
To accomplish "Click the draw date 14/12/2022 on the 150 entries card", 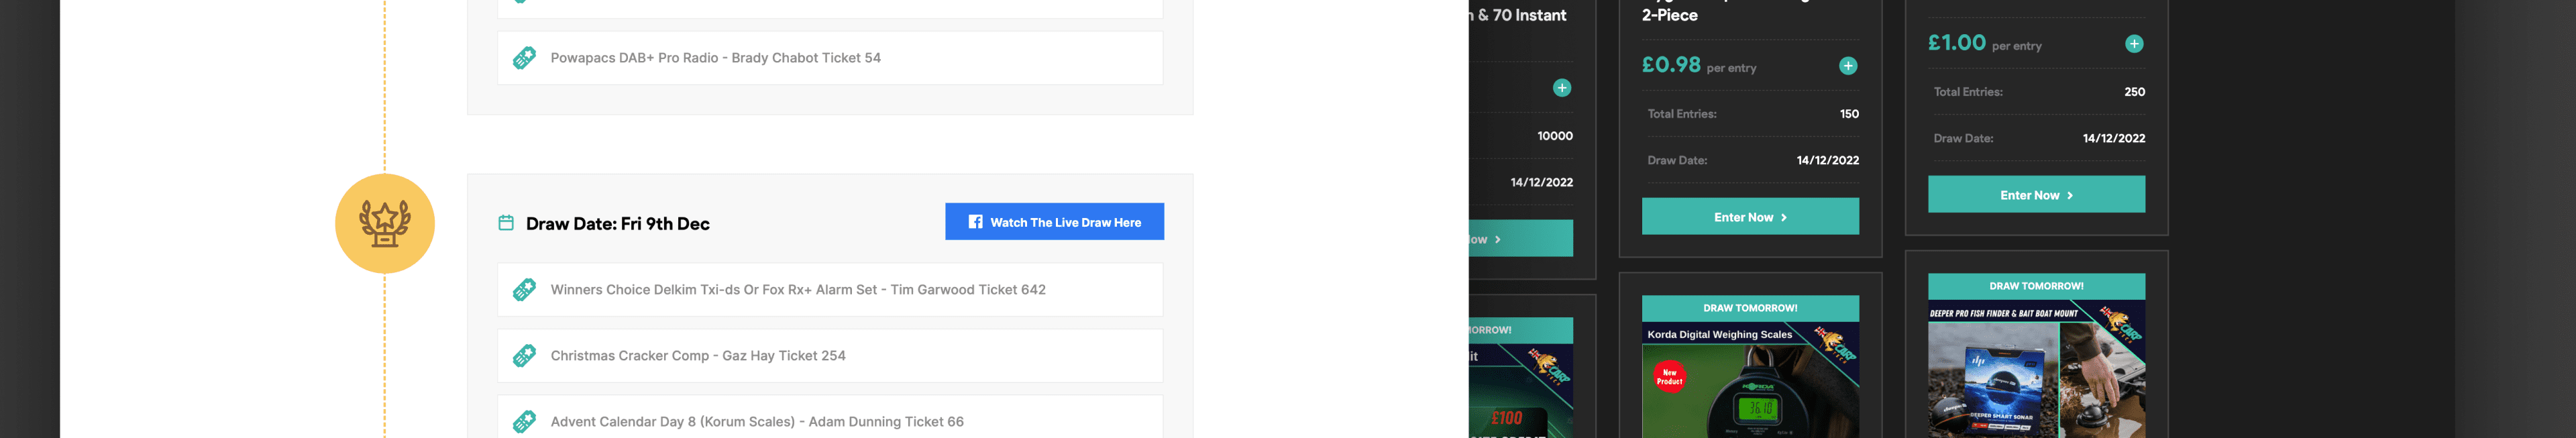I will (x=1828, y=160).
